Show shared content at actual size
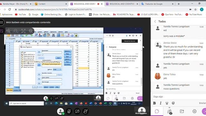This screenshot has width=206, height=116. click(31, 31)
